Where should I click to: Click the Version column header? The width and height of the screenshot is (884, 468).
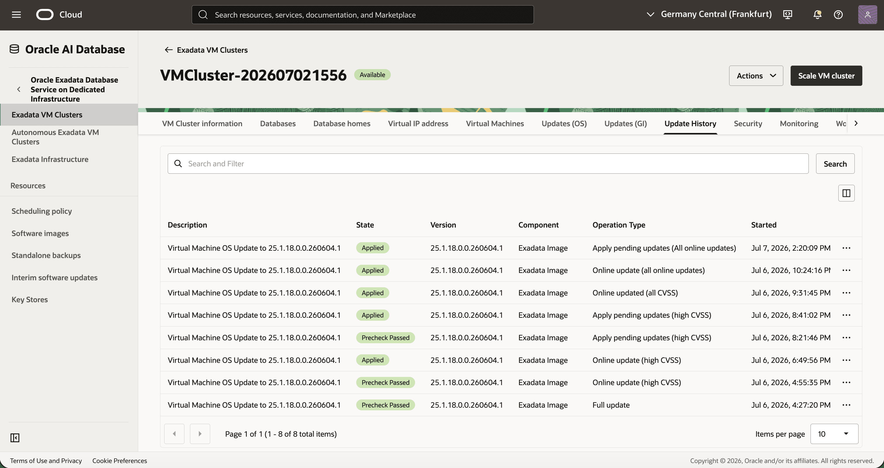point(443,225)
